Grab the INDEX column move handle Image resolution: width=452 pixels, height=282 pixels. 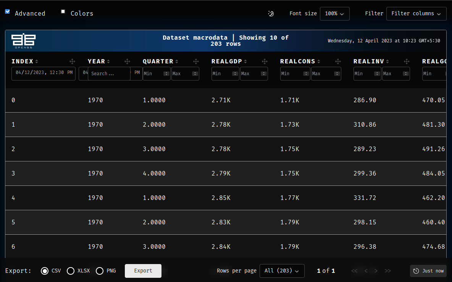(x=72, y=61)
